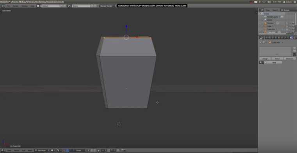297x153 pixels.
Task: Open the viewport shading selector
Action: coord(53,150)
